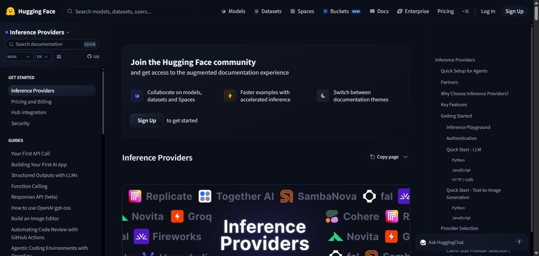The height and width of the screenshot is (256, 539).
Task: Click the magnifier in the top search bar
Action: (x=70, y=11)
